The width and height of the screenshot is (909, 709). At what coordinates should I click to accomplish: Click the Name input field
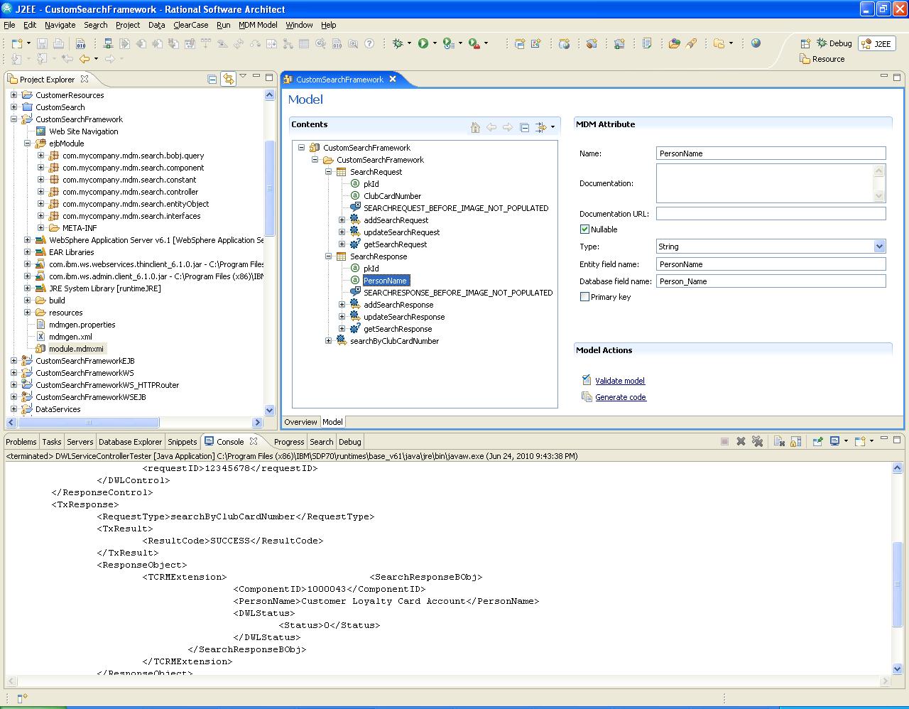(771, 153)
